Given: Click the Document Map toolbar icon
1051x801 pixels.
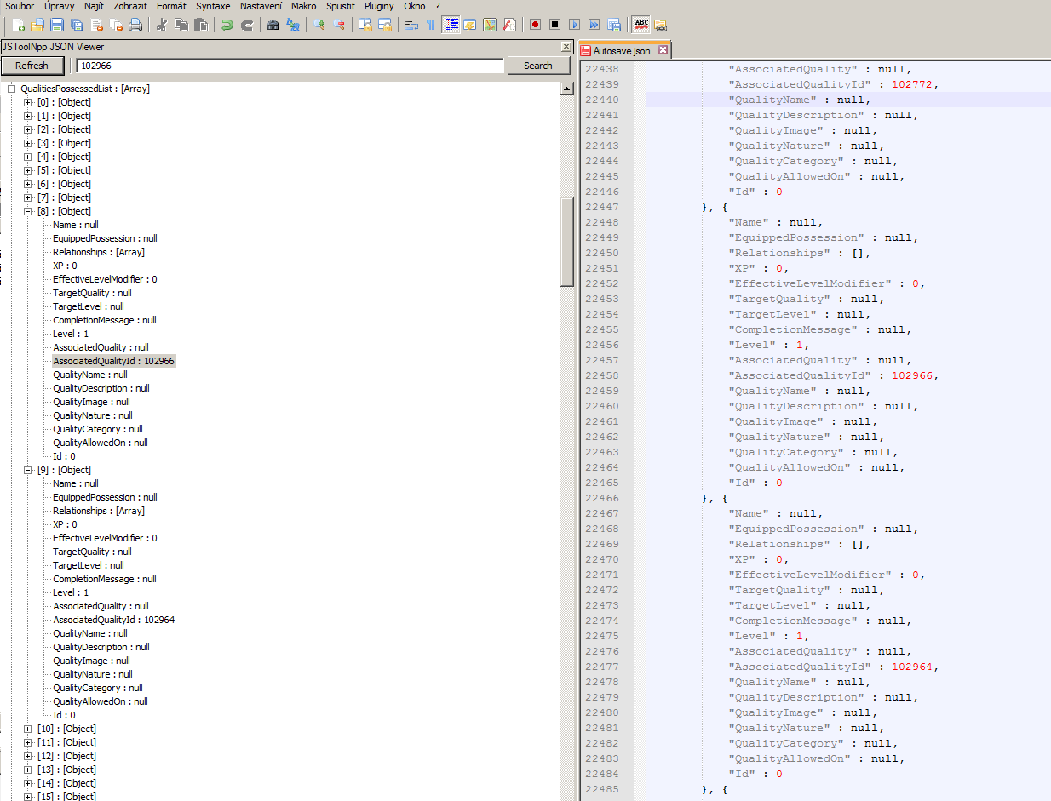Looking at the screenshot, I should (490, 25).
